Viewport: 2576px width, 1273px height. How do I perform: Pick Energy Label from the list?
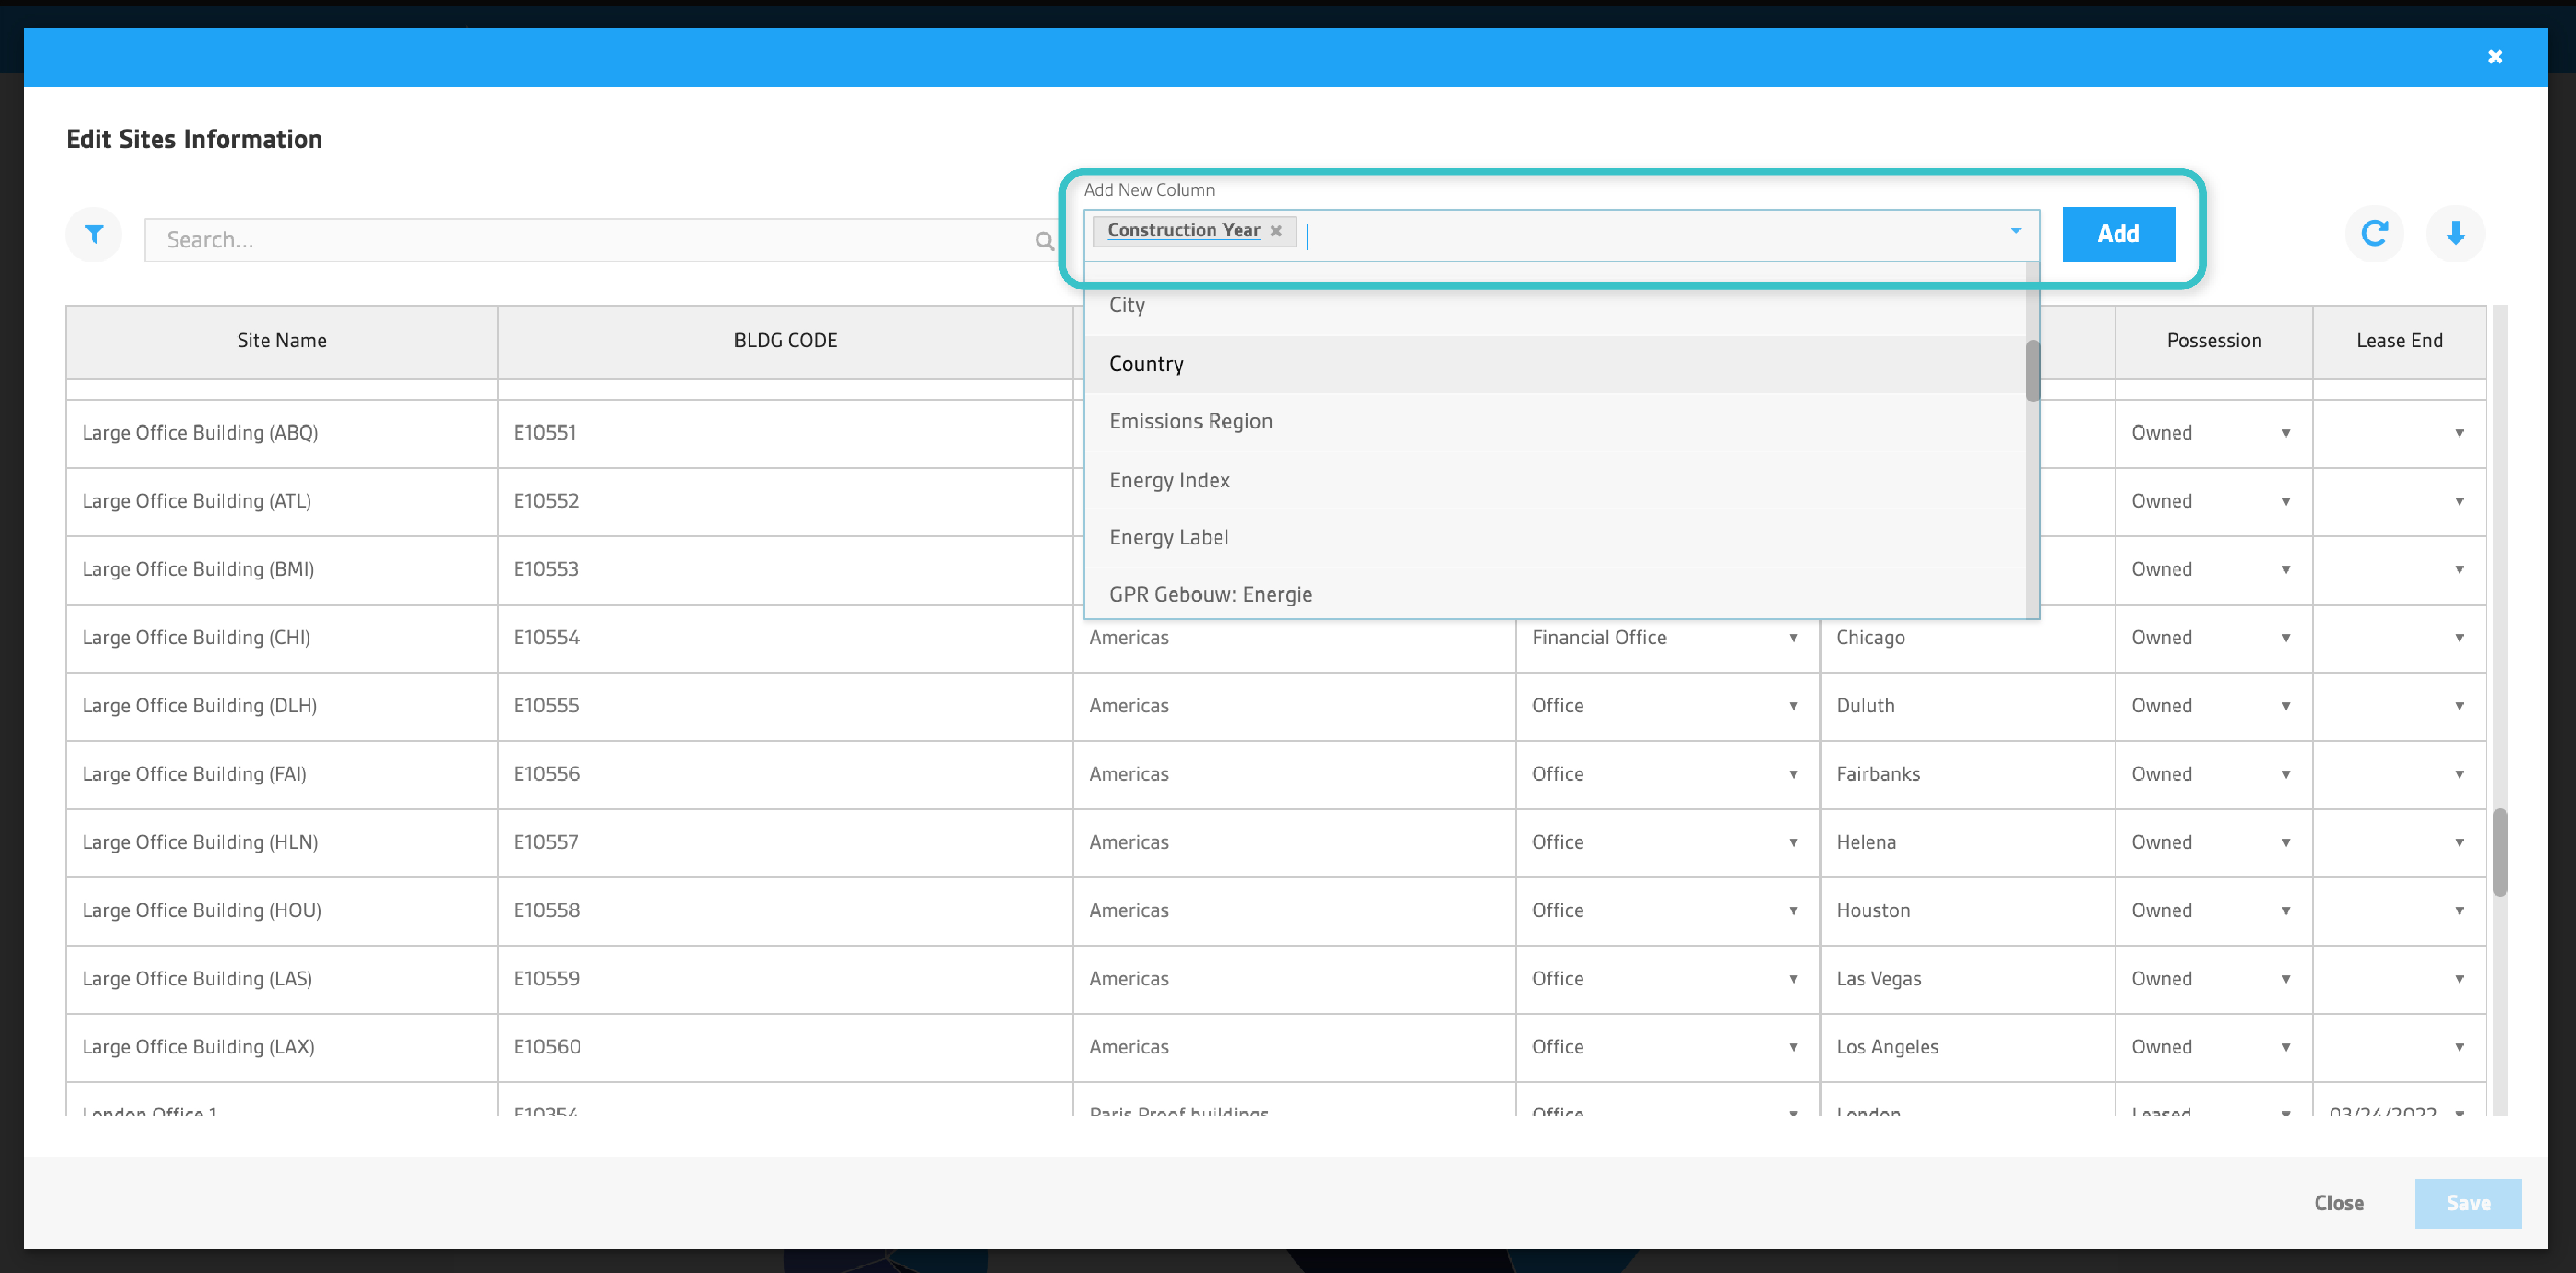coord(1555,538)
